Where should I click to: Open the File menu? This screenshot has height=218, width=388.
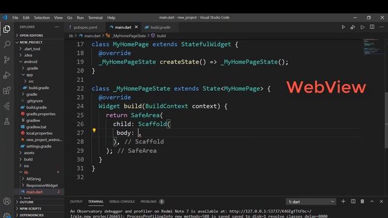(15, 18)
